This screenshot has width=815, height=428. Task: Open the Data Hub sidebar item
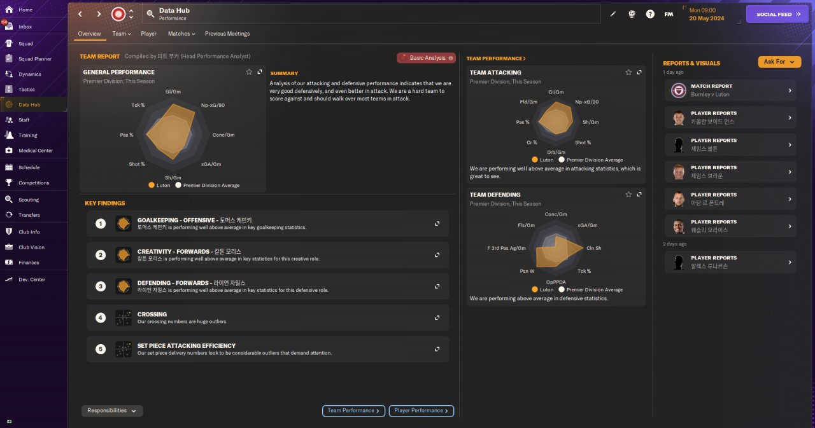pos(34,105)
